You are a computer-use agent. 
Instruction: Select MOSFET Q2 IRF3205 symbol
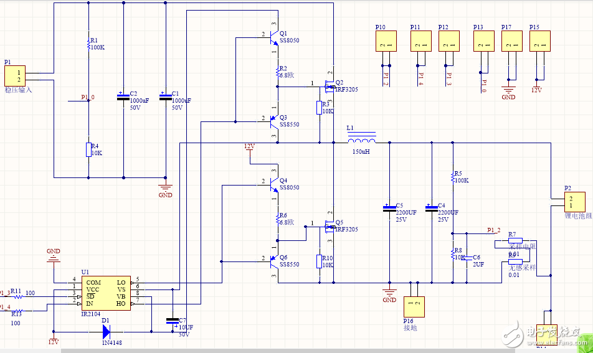click(x=330, y=87)
